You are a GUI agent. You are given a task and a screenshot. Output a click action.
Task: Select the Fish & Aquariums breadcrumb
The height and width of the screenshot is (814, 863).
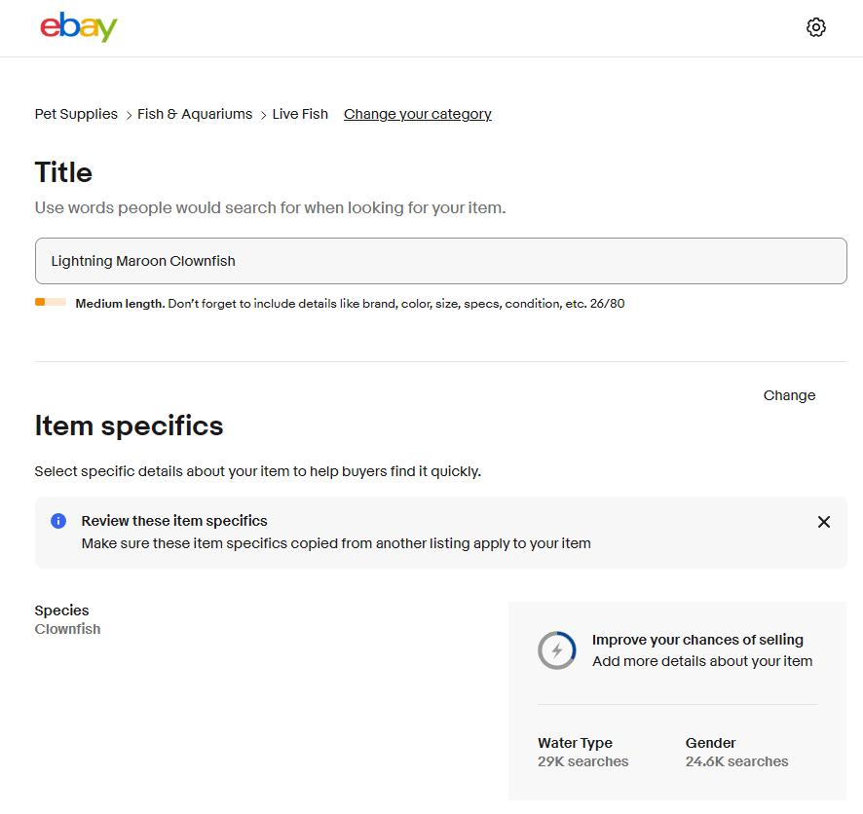pos(195,114)
